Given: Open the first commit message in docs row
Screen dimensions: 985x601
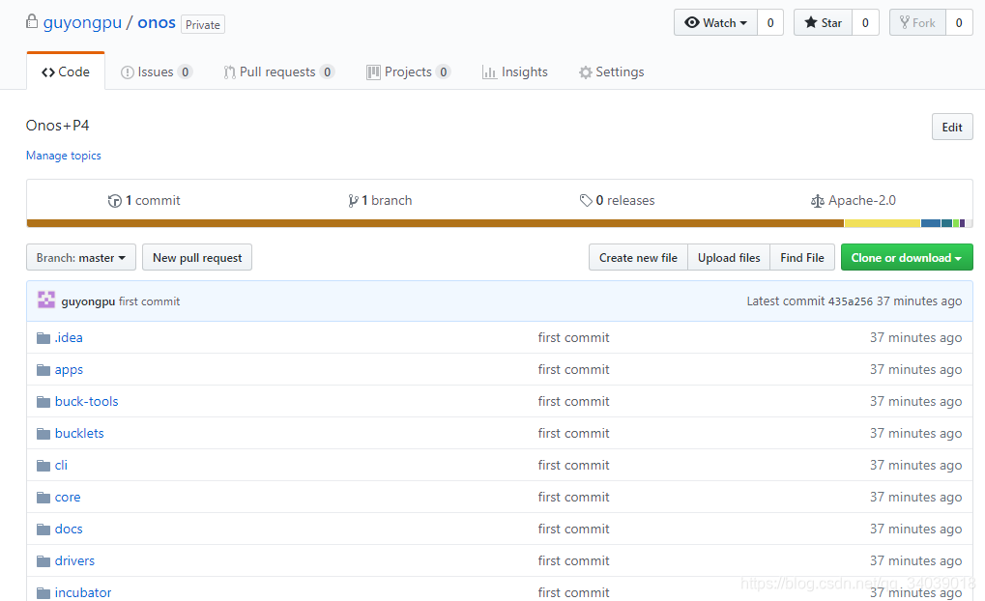Looking at the screenshot, I should point(573,529).
